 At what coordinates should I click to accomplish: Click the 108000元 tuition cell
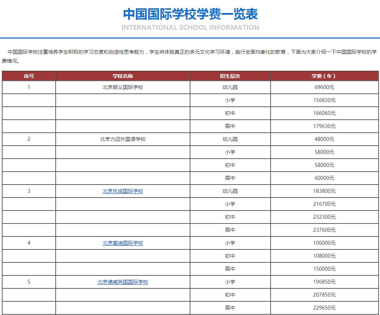pos(324,256)
